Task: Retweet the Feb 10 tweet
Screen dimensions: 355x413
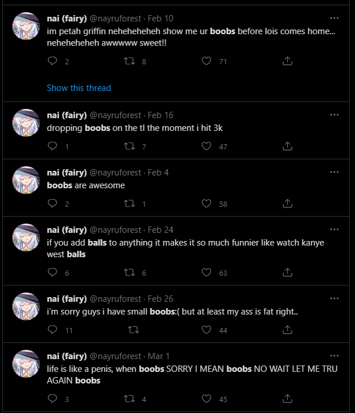Action: pos(130,61)
